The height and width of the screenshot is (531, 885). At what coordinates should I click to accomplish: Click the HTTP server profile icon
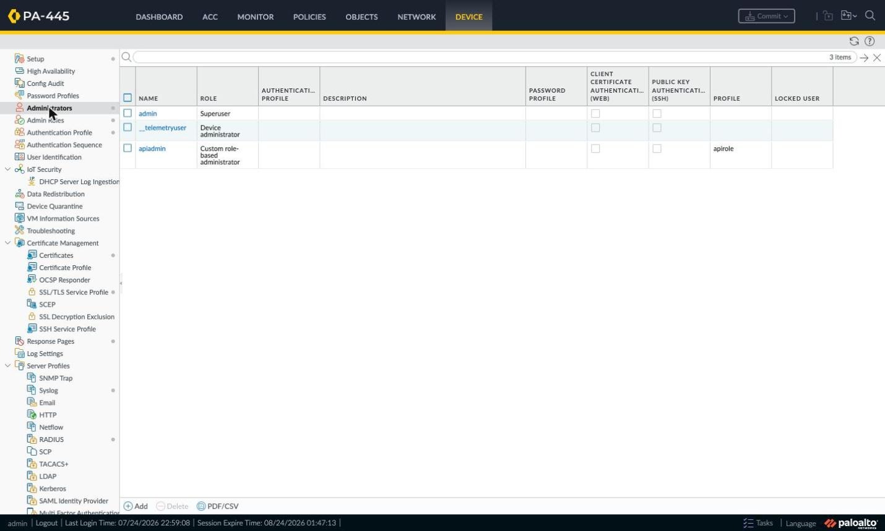pos(32,415)
